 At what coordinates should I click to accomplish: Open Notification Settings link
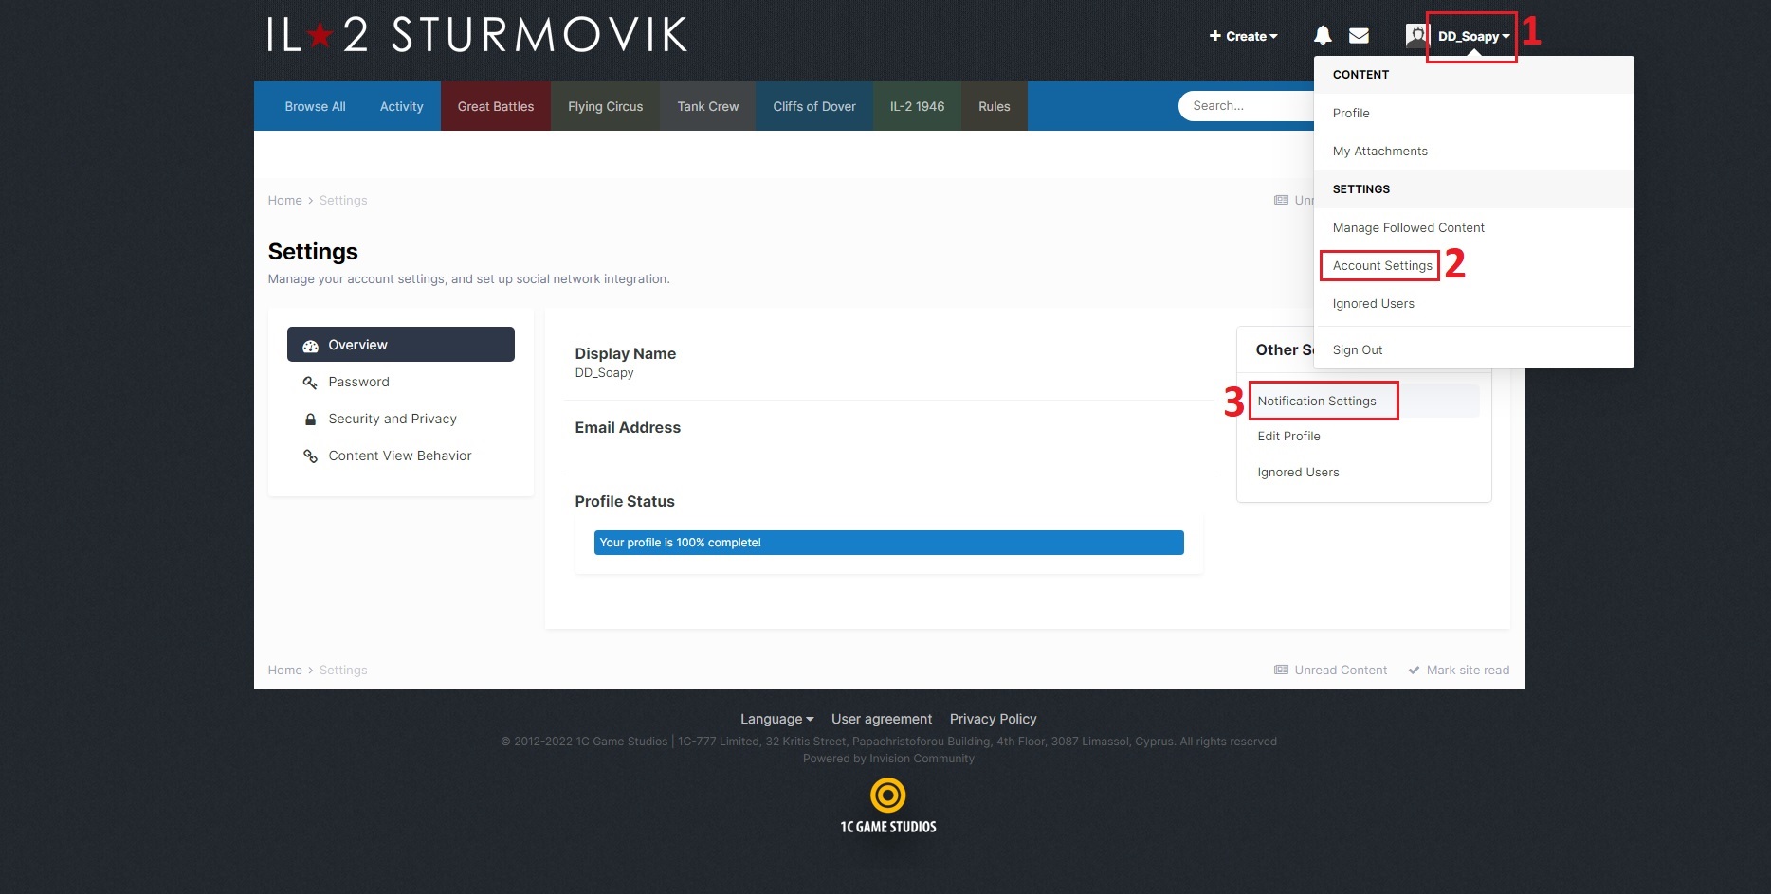click(x=1316, y=401)
